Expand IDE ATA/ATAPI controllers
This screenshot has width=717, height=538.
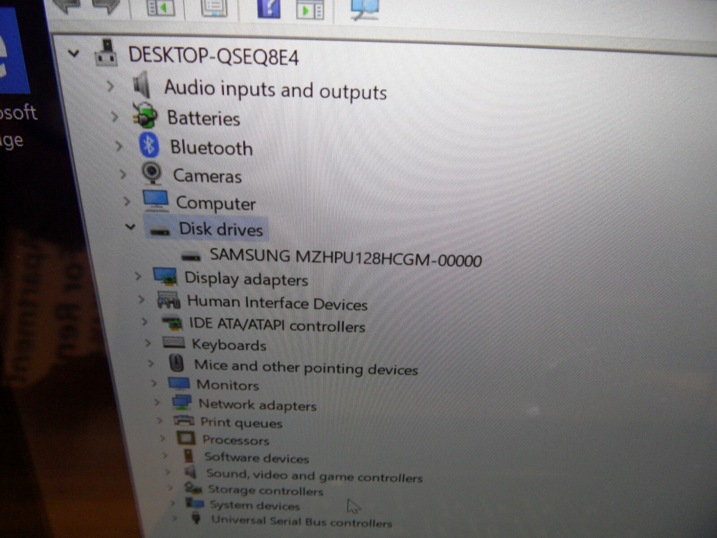[x=144, y=321]
